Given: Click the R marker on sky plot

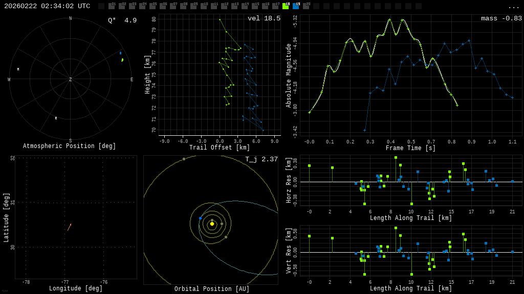Looking at the screenshot, I should pyautogui.click(x=56, y=118).
